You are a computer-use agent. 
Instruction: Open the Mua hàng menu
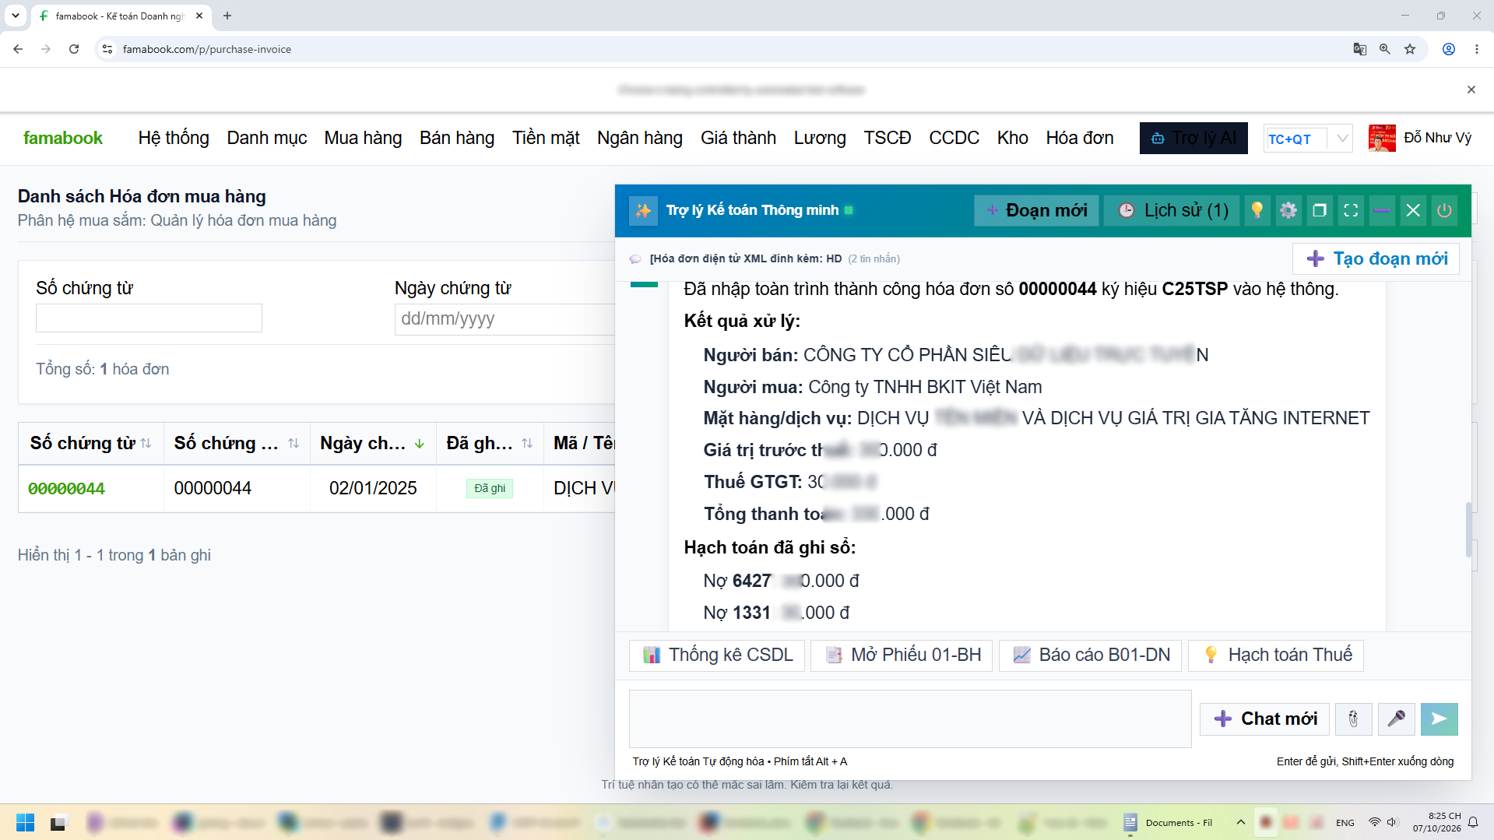click(x=363, y=138)
